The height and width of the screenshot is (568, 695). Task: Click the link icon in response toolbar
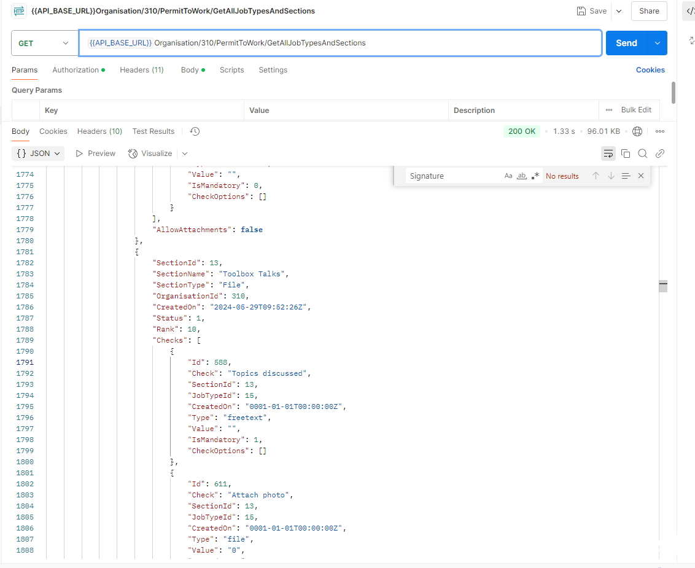coord(660,154)
